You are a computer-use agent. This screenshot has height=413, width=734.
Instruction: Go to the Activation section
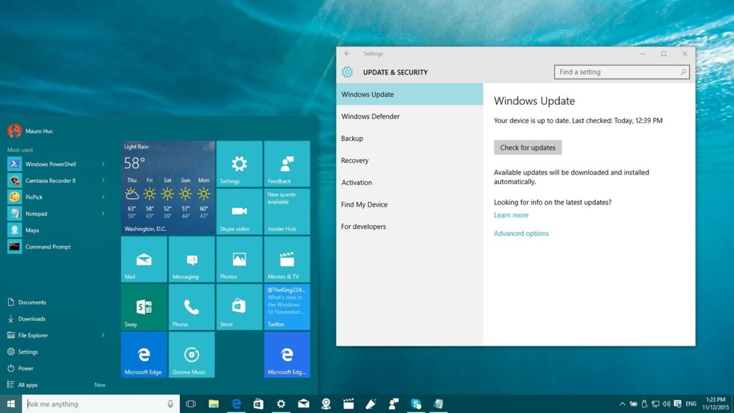(x=409, y=182)
